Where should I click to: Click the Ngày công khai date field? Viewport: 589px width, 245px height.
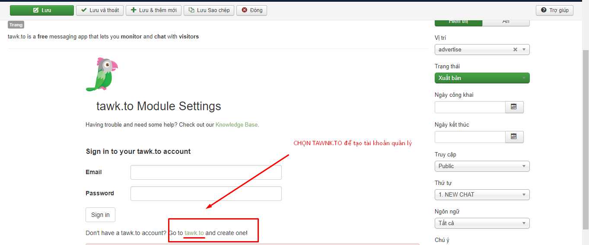(470, 107)
